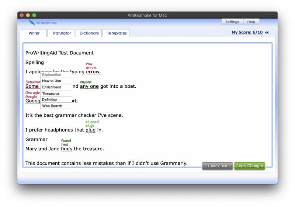Click the underlined word 'errow.'
The image size is (295, 207).
tap(93, 72)
